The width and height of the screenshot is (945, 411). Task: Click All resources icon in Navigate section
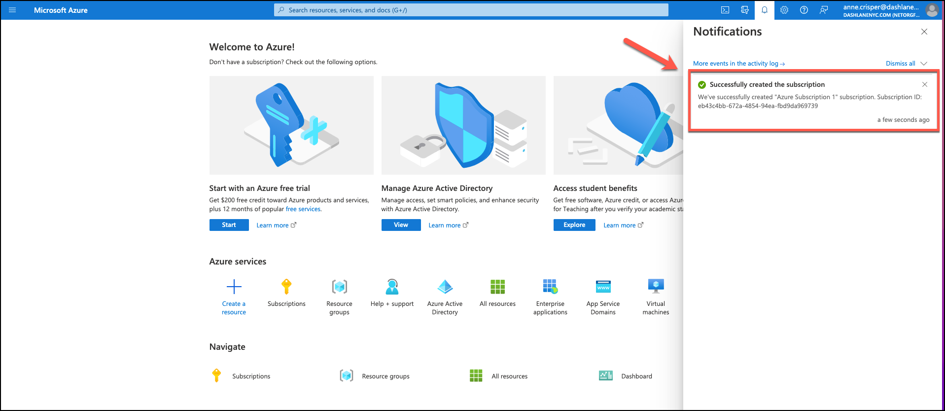tap(476, 375)
